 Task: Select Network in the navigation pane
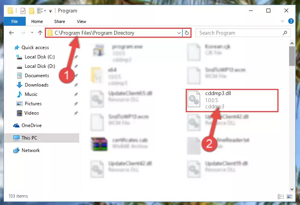pos(30,150)
